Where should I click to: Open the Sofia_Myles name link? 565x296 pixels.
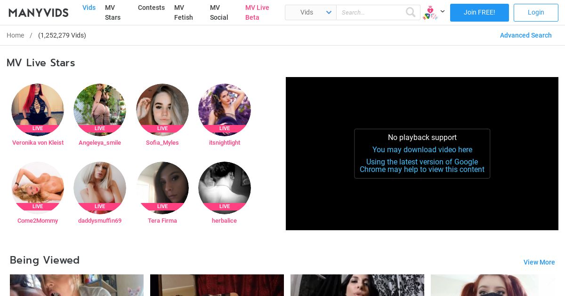(162, 143)
